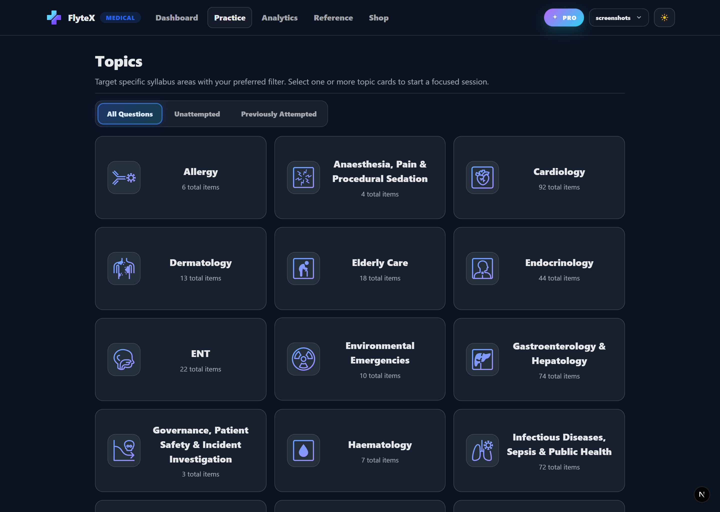
Task: Click the sparkle icon on PRO button
Action: [x=555, y=17]
